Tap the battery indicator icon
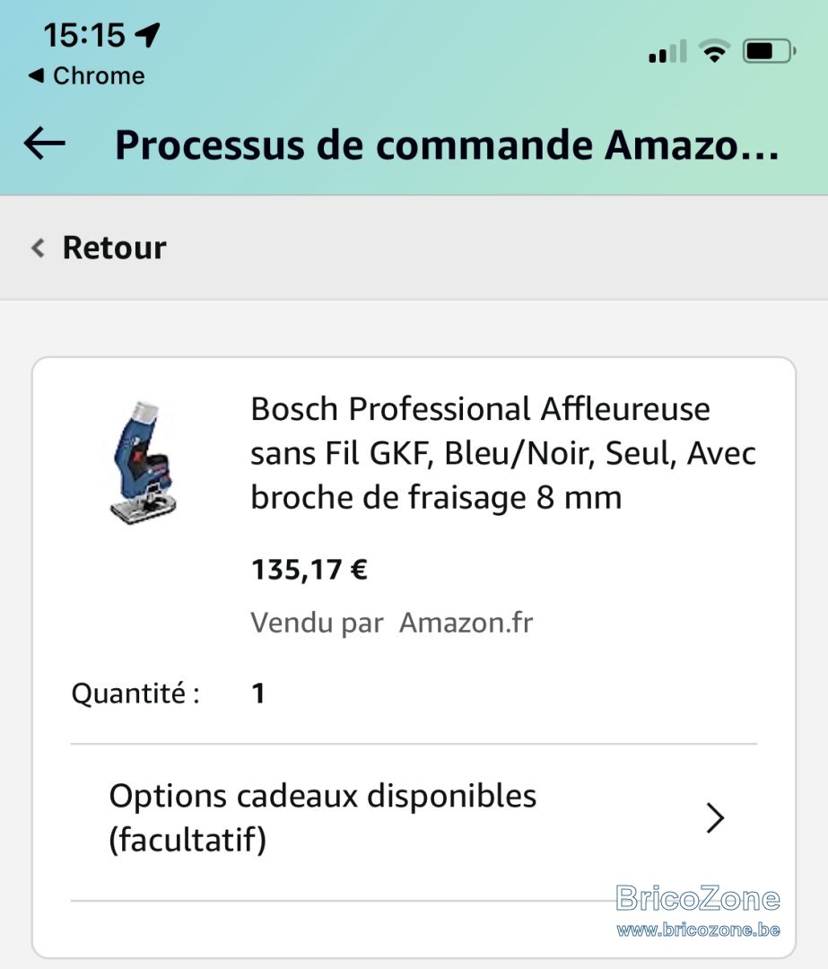 (x=770, y=50)
